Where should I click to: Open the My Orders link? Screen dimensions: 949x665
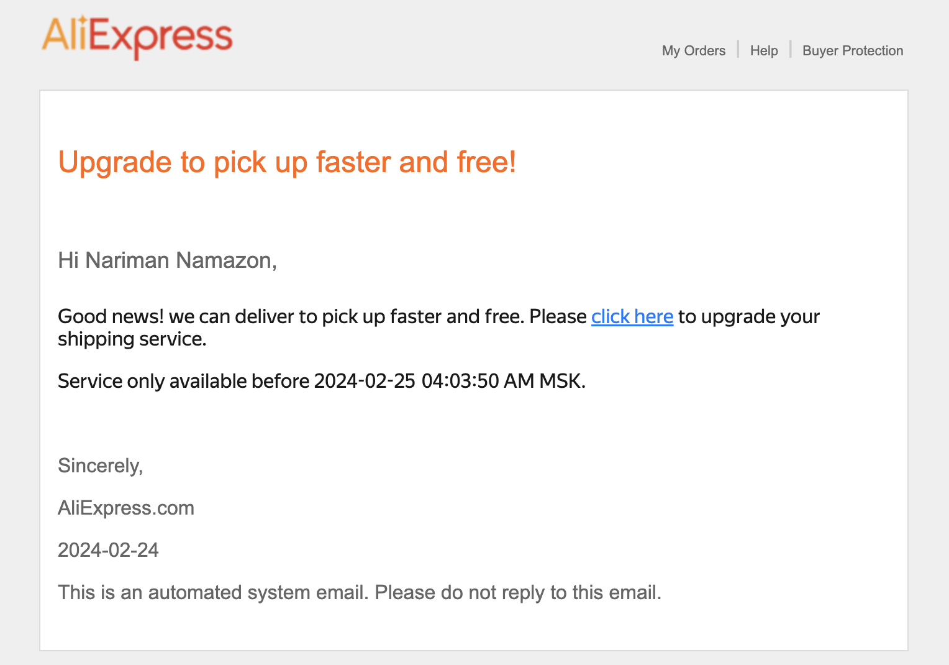694,51
